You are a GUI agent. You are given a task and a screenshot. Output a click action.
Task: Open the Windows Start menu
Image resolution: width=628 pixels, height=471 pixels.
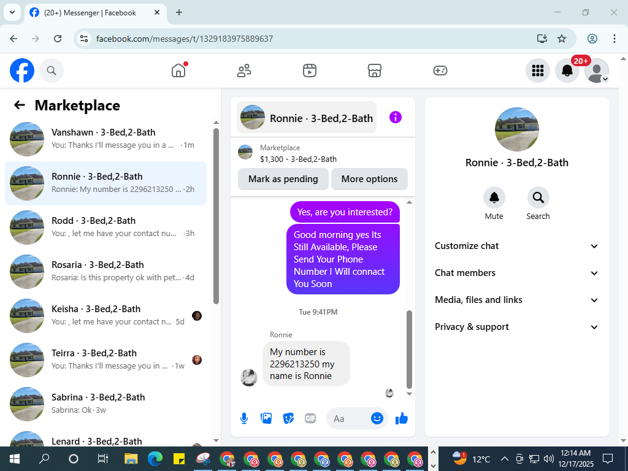tap(15, 459)
